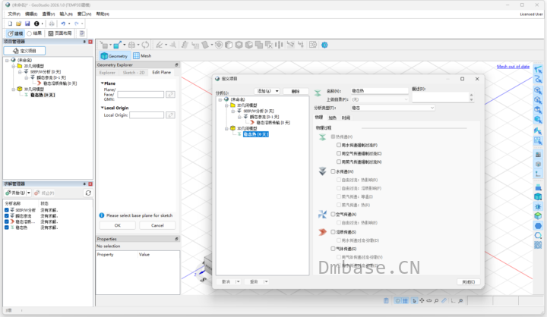Click the pin icon on 求解管理器 panel
Screen dimensions: 547x317
[x=84, y=184]
